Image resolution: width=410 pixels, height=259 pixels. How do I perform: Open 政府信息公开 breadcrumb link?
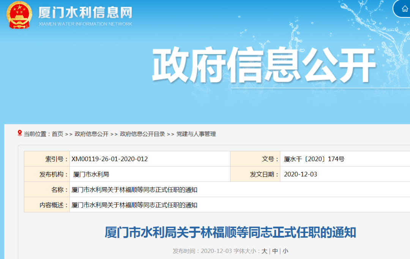coord(91,134)
